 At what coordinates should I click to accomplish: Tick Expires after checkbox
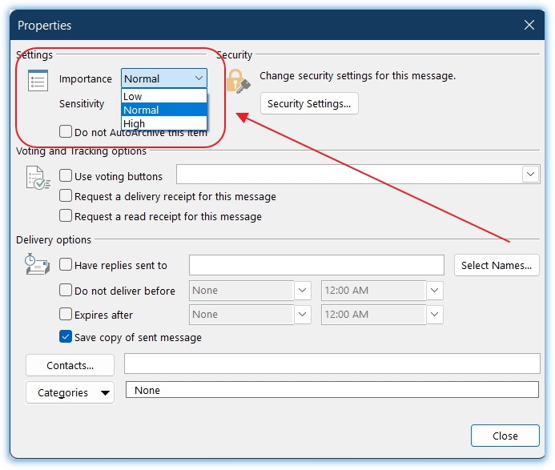(x=66, y=314)
